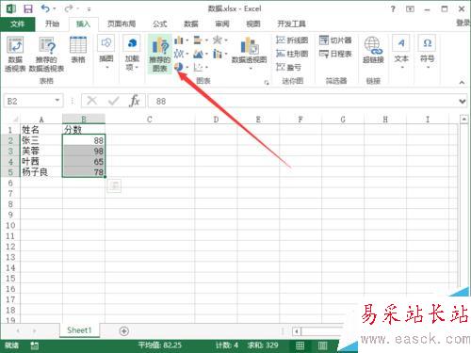The width and height of the screenshot is (471, 353).
Task: Add a new sheet with plus button
Action: [x=124, y=331]
